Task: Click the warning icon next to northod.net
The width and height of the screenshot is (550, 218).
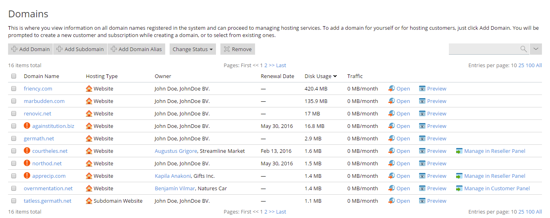Action: coord(27,163)
